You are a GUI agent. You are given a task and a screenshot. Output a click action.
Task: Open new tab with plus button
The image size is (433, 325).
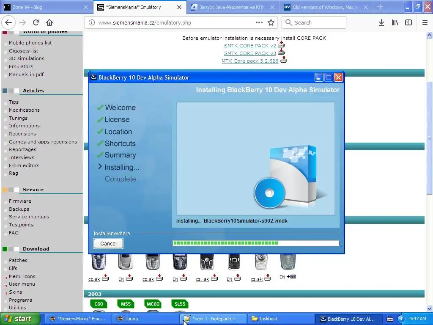pyautogui.click(x=380, y=7)
